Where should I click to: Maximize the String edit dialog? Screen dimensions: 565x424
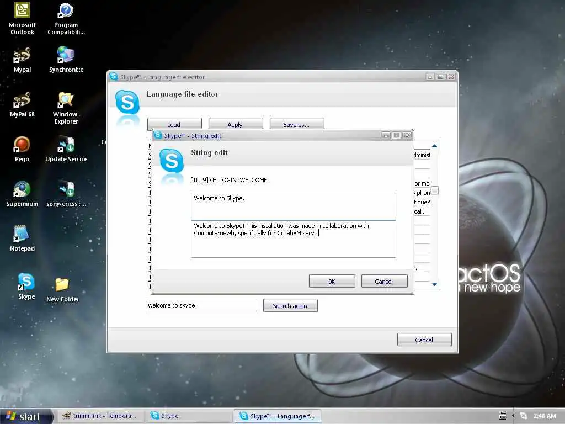(x=396, y=135)
